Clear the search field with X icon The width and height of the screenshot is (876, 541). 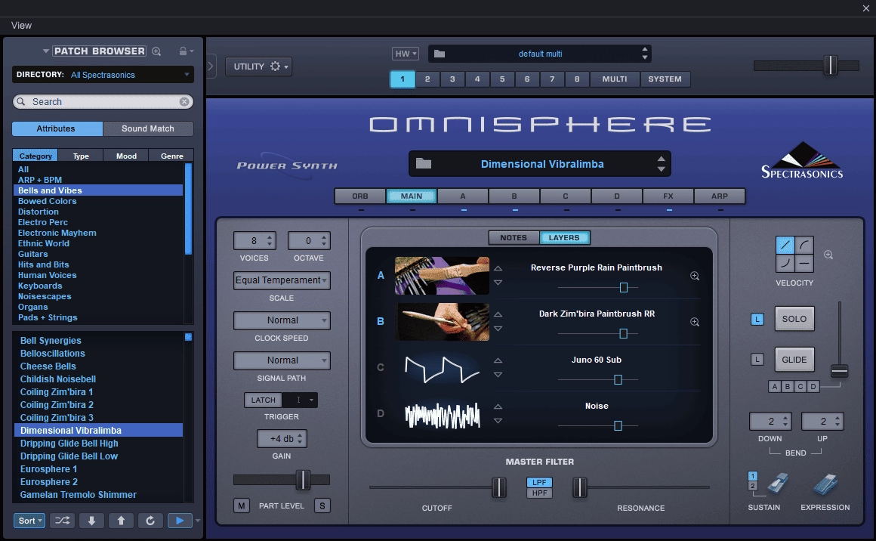click(184, 102)
